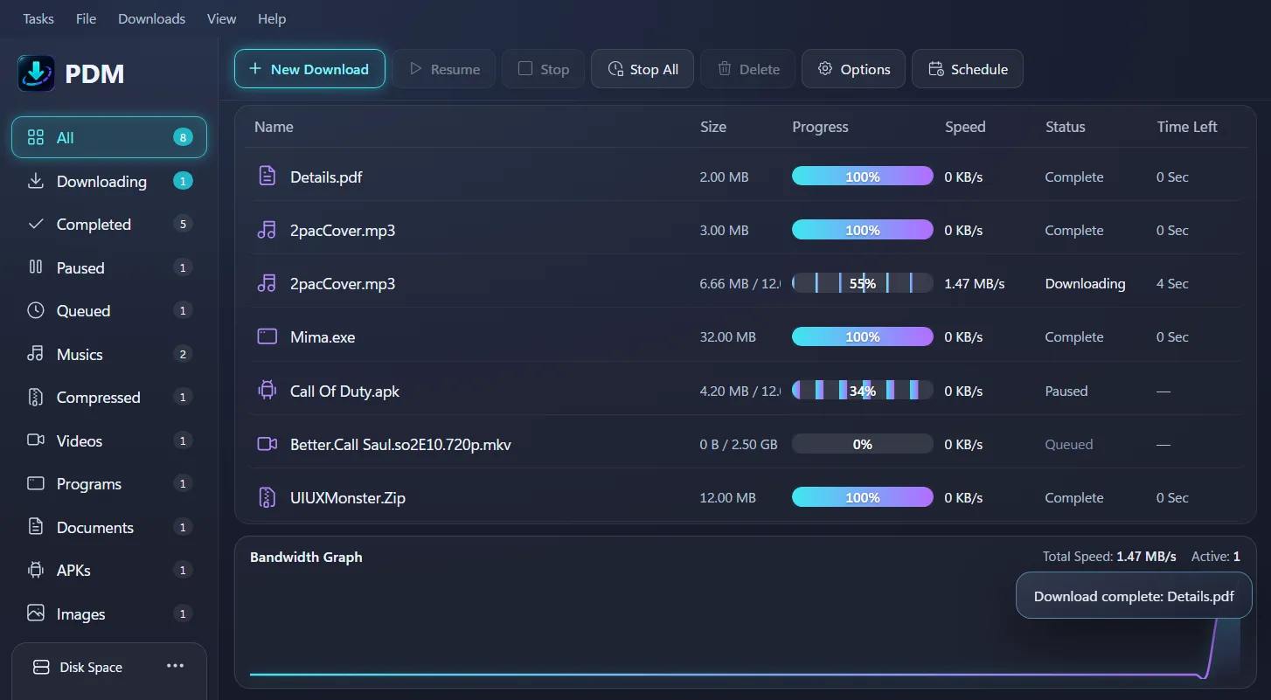Open the Schedule button in toolbar

tap(968, 69)
